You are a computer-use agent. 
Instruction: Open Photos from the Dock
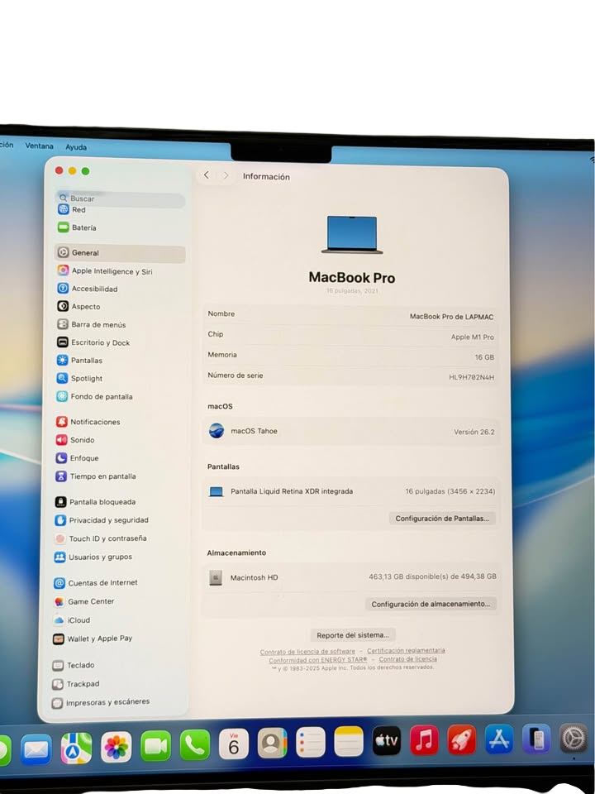point(116,747)
